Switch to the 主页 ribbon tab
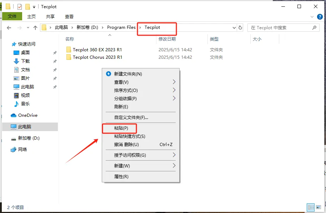The width and height of the screenshot is (326, 213). pyautogui.click(x=31, y=17)
